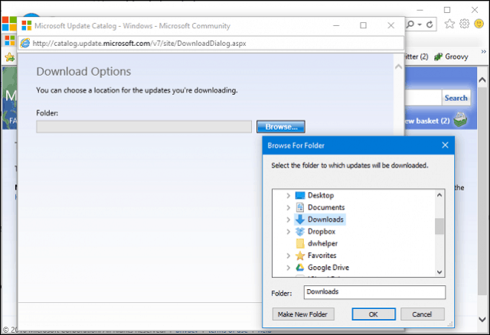Click the Download Options folder path field
The height and width of the screenshot is (335, 490).
click(x=144, y=127)
